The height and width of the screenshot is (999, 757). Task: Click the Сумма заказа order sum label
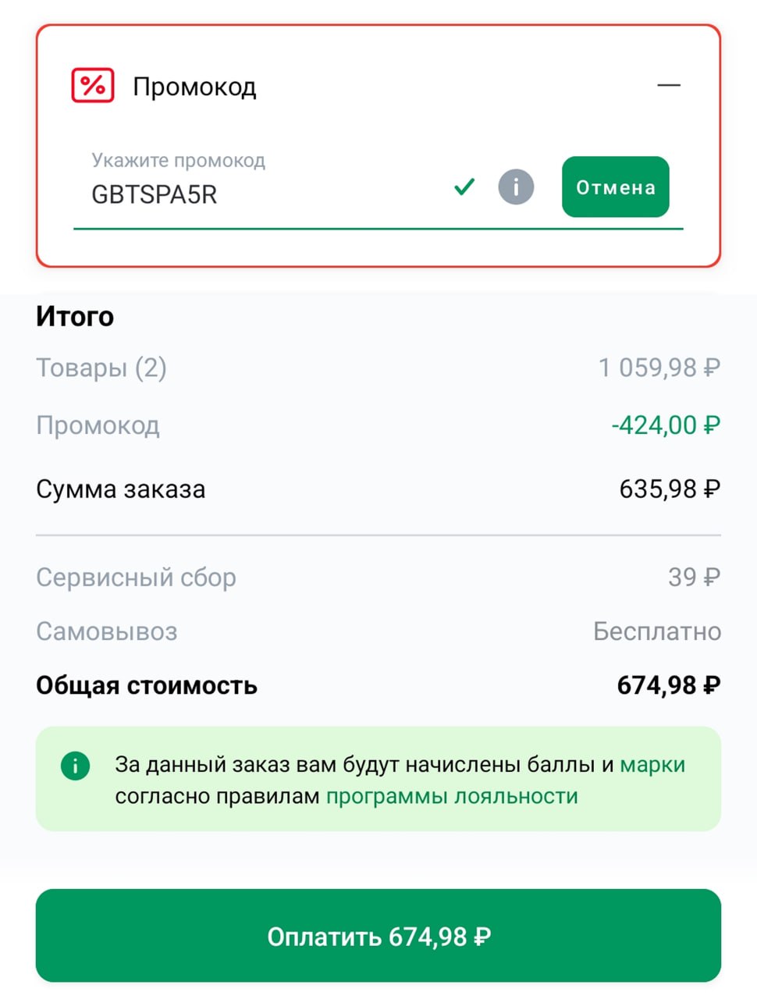(x=121, y=489)
